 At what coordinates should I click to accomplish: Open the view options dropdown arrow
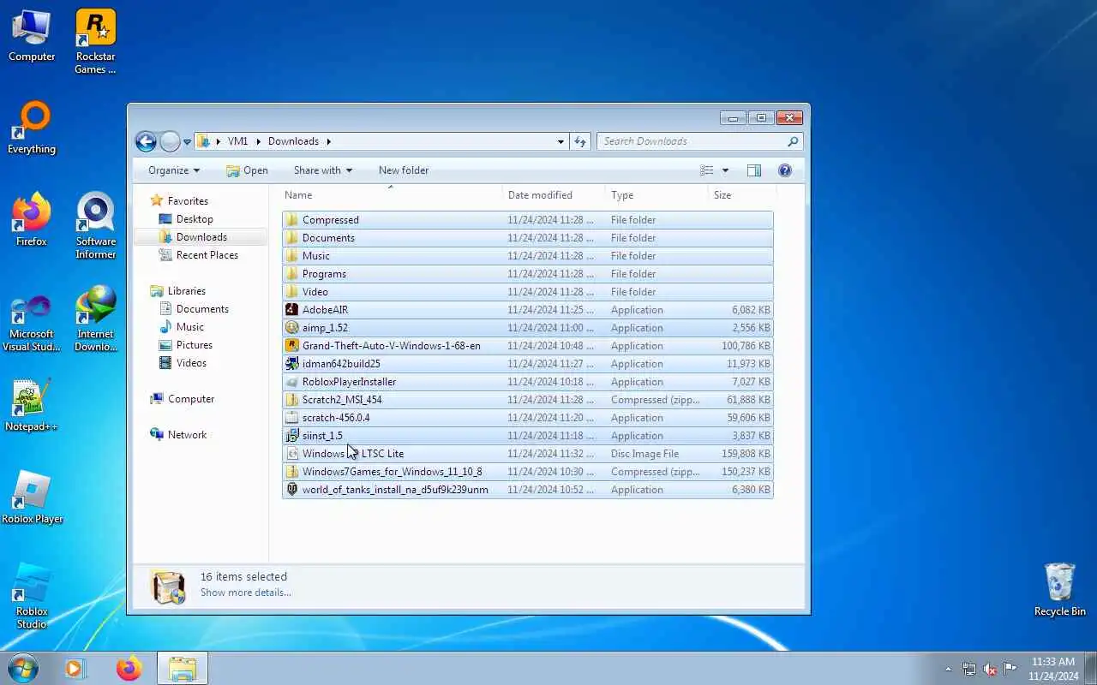[725, 170]
